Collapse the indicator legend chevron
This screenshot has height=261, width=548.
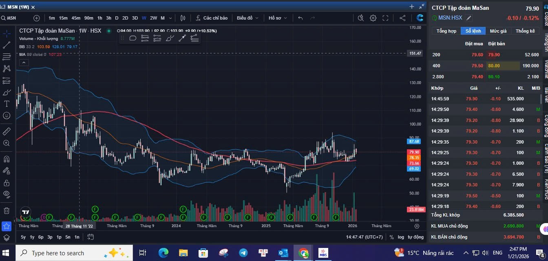coord(24,62)
